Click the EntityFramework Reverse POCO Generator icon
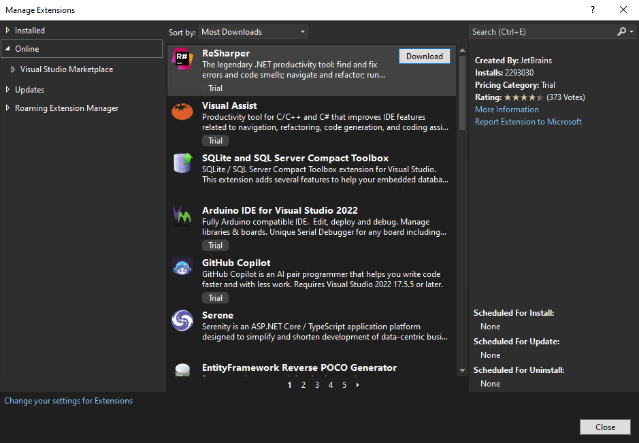Image resolution: width=639 pixels, height=443 pixels. click(182, 370)
